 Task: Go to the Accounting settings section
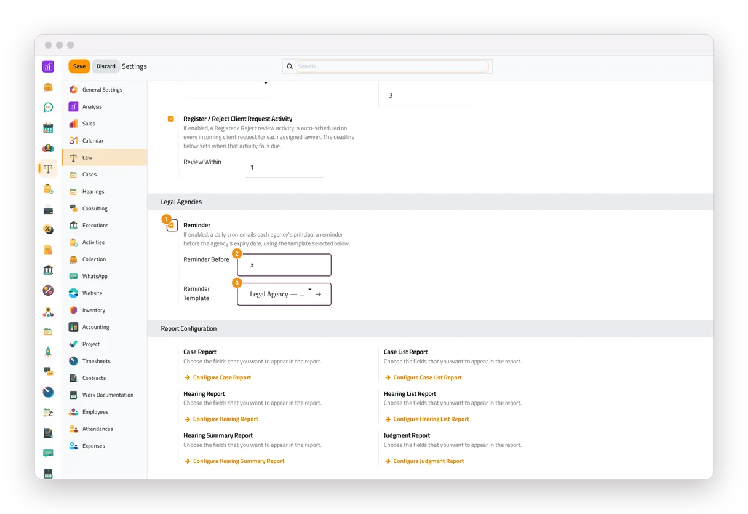point(105,327)
